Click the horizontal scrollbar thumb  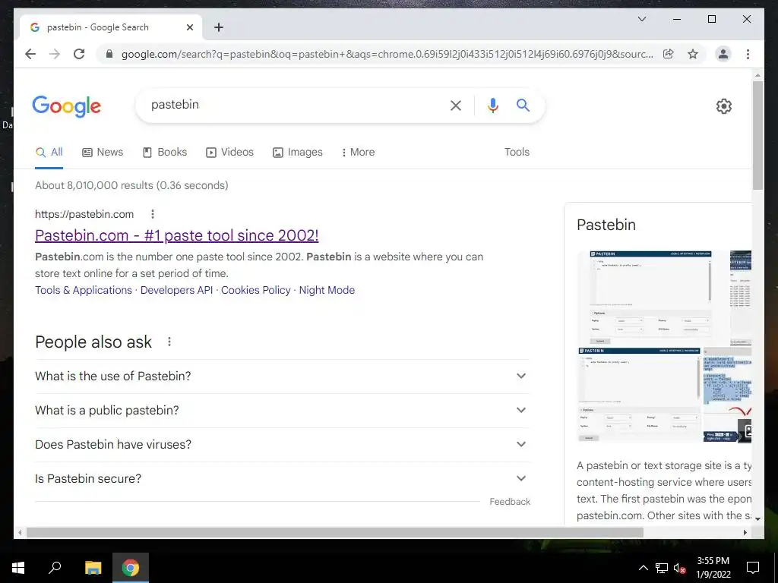coord(335,532)
